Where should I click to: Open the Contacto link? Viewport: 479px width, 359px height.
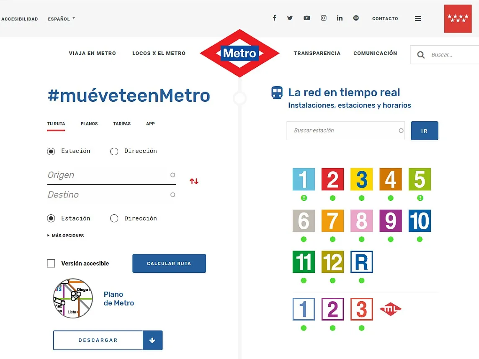pyautogui.click(x=385, y=19)
